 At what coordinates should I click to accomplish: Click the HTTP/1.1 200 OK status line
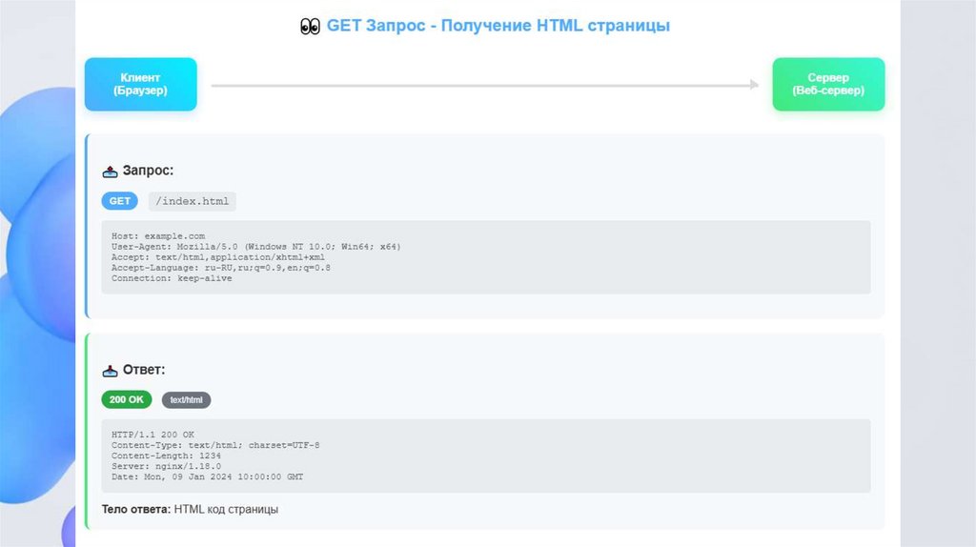[152, 435]
